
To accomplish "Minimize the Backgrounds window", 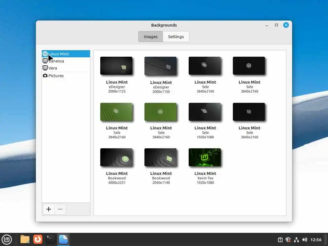I will [x=267, y=25].
